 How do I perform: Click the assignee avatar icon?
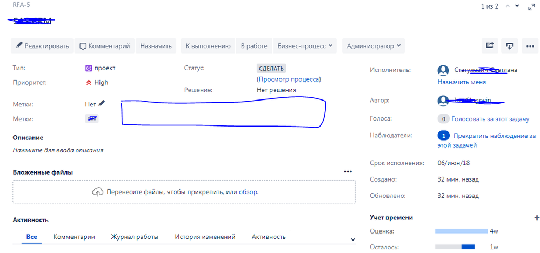coord(443,70)
